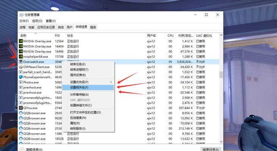Click promecefpluginho... icon in the 2,476 K row
Viewport: 277px width, 151px height.
(21, 103)
